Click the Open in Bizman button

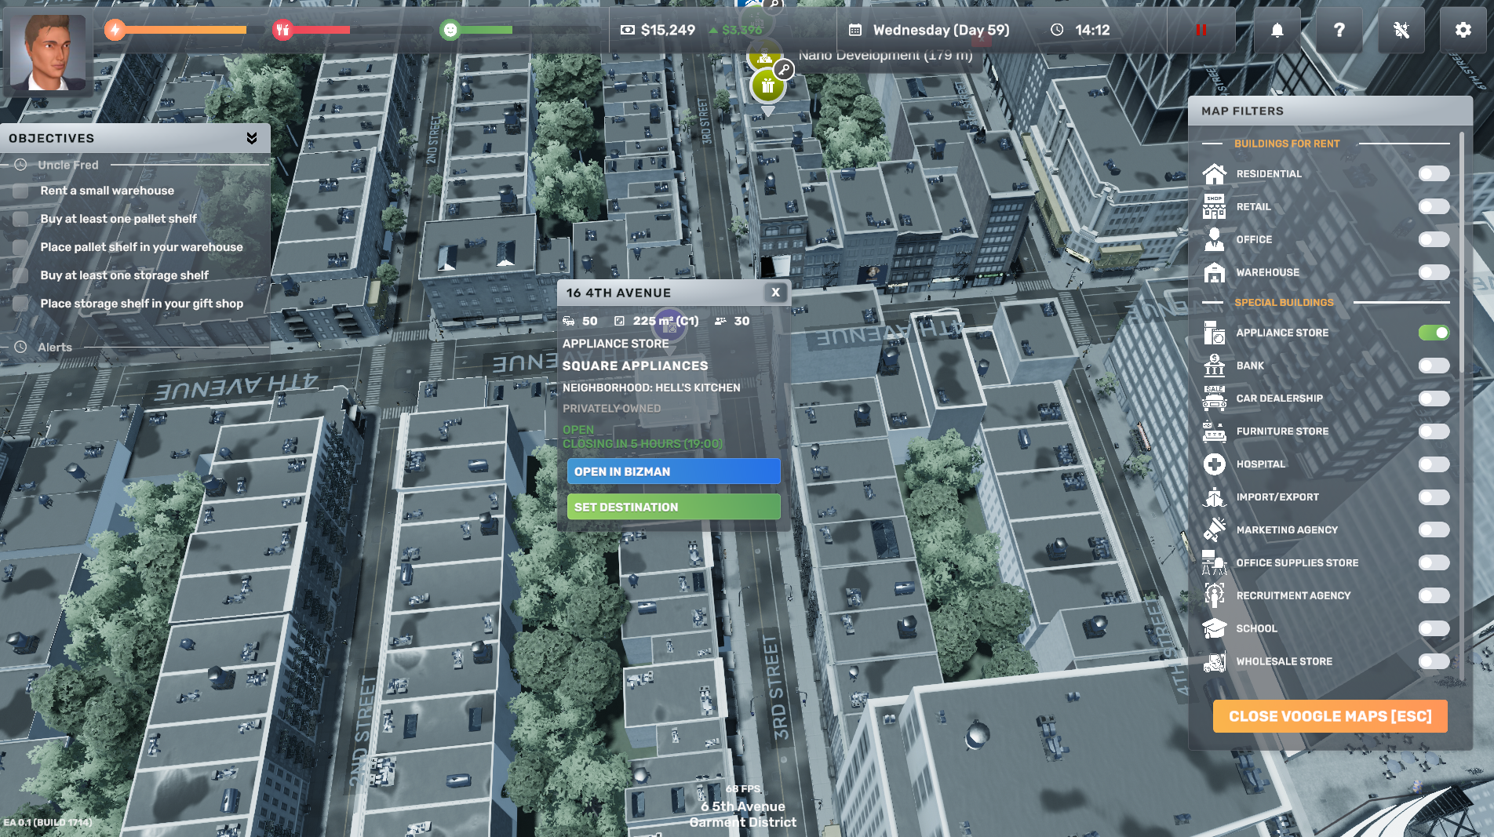coord(673,471)
